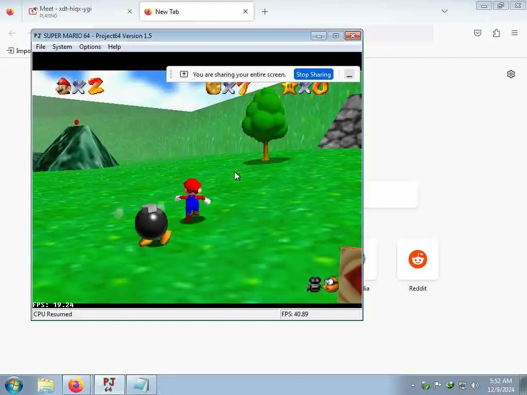527x395 pixels.
Task: Open Firefox View pinned icon
Action: tap(10, 12)
